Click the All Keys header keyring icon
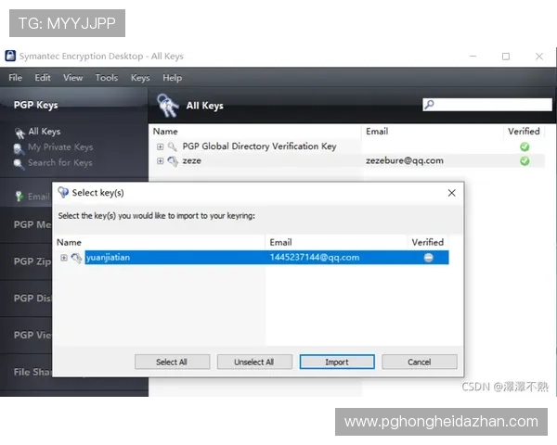The image size is (557, 445). (x=167, y=105)
